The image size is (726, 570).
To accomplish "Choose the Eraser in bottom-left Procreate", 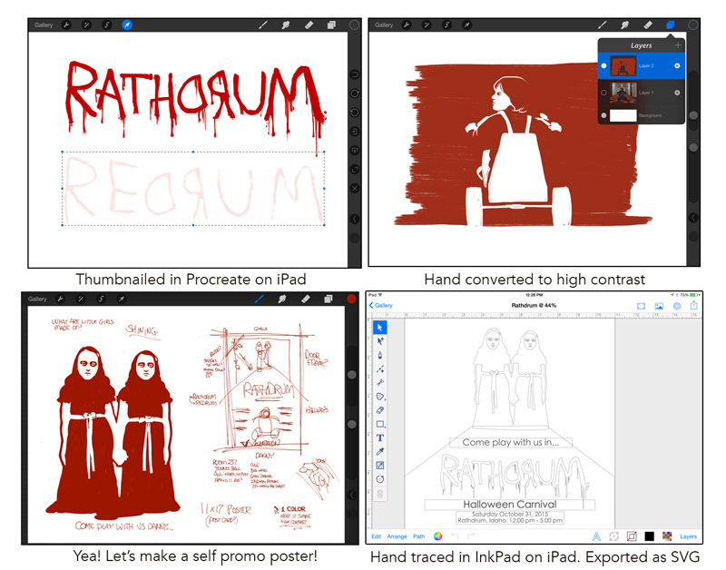I will click(306, 300).
